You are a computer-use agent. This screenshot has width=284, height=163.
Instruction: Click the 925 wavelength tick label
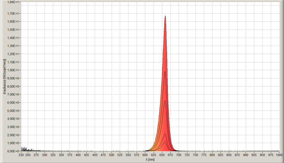[x=254, y=155]
